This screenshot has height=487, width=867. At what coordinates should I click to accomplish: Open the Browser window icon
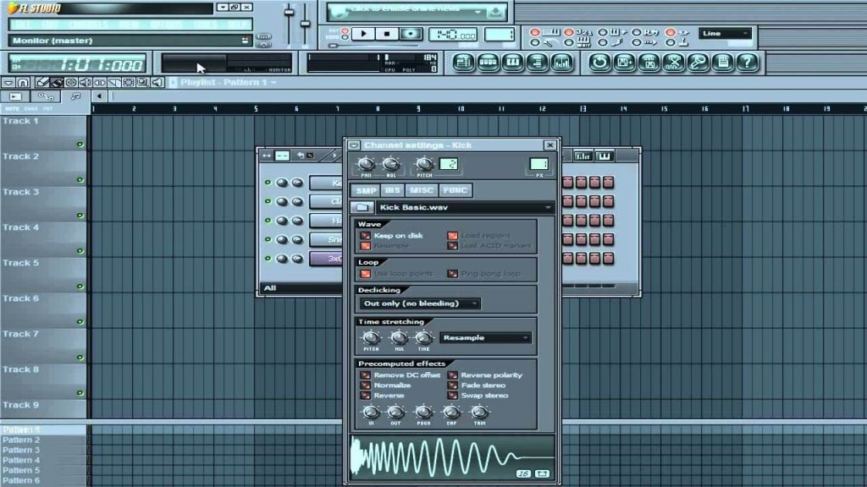[537, 63]
